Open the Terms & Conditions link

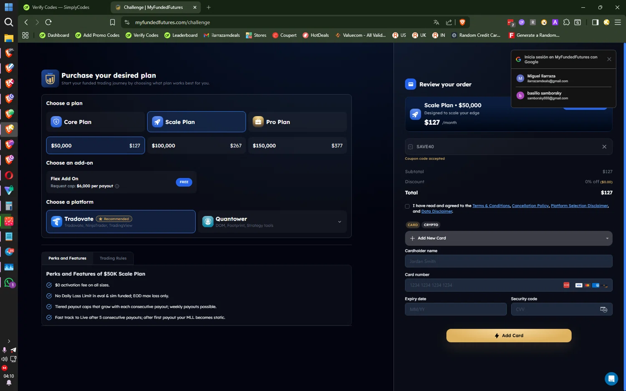pos(491,206)
